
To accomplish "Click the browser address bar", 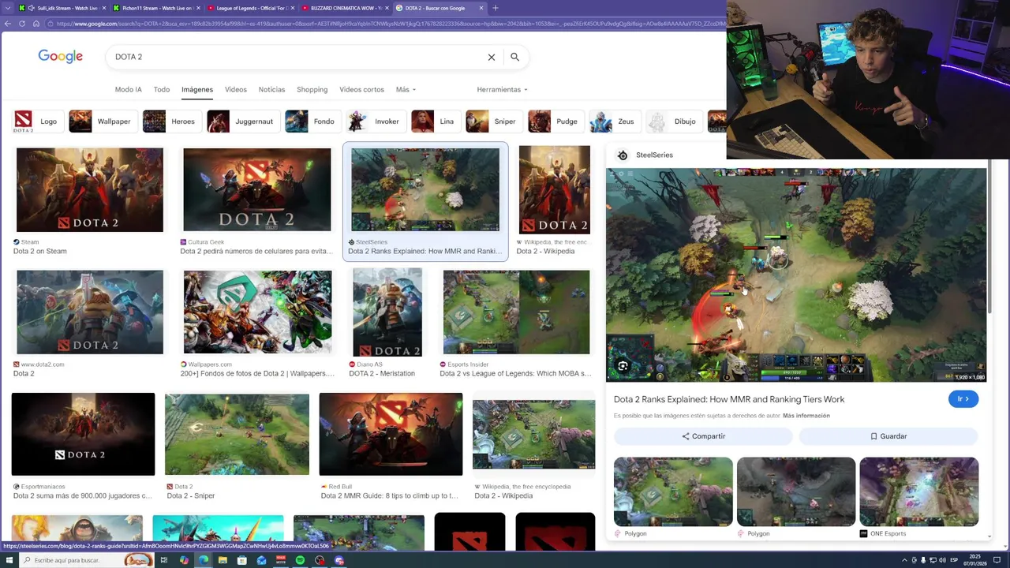I will (387, 24).
